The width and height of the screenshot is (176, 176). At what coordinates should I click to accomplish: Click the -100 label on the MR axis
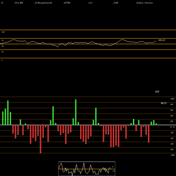(172, 155)
